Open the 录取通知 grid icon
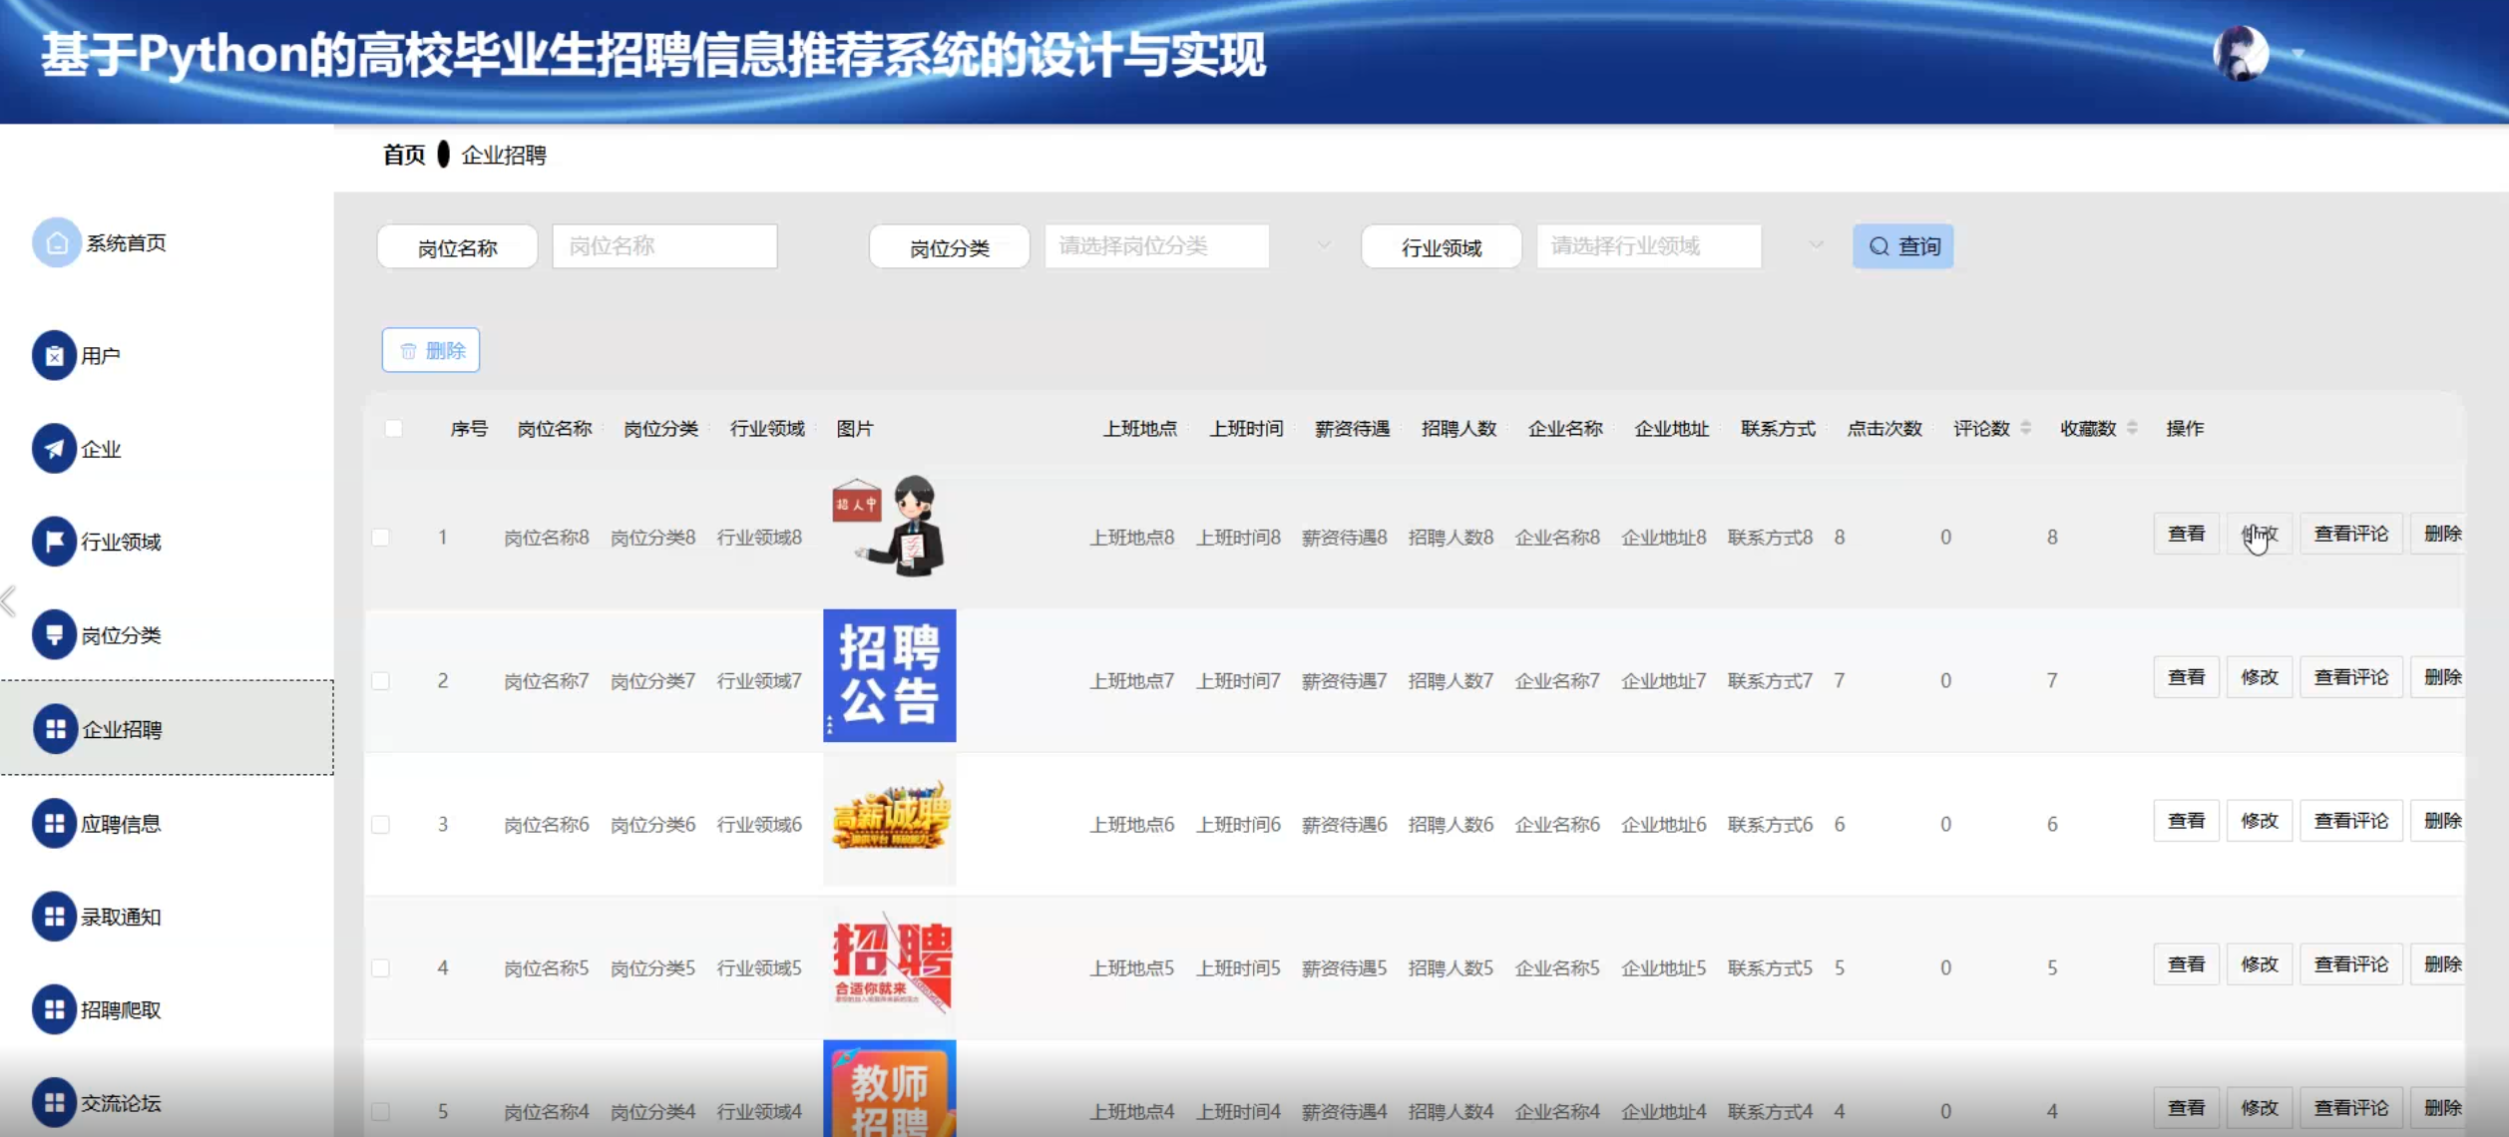The width and height of the screenshot is (2509, 1137). click(x=54, y=917)
